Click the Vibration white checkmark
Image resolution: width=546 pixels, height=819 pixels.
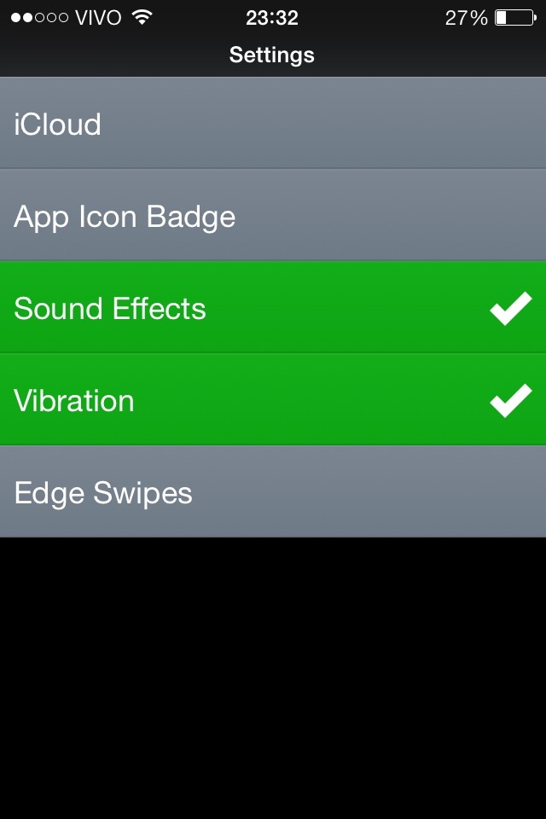coord(511,400)
